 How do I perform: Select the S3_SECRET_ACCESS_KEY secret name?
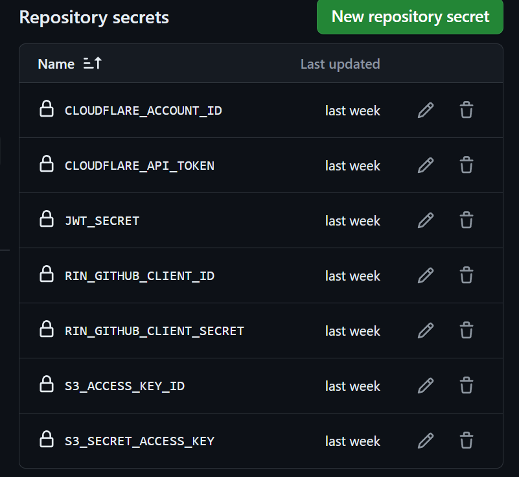[x=139, y=441]
